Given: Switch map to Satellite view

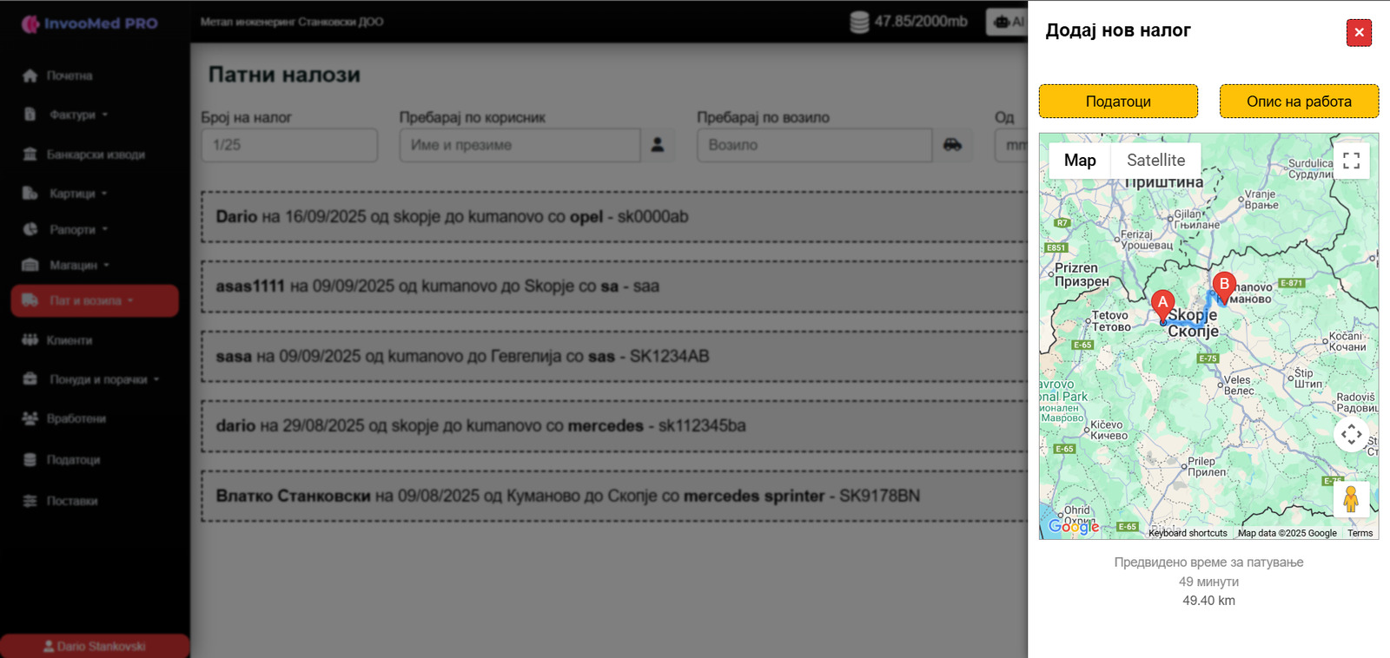Looking at the screenshot, I should click(x=1155, y=161).
